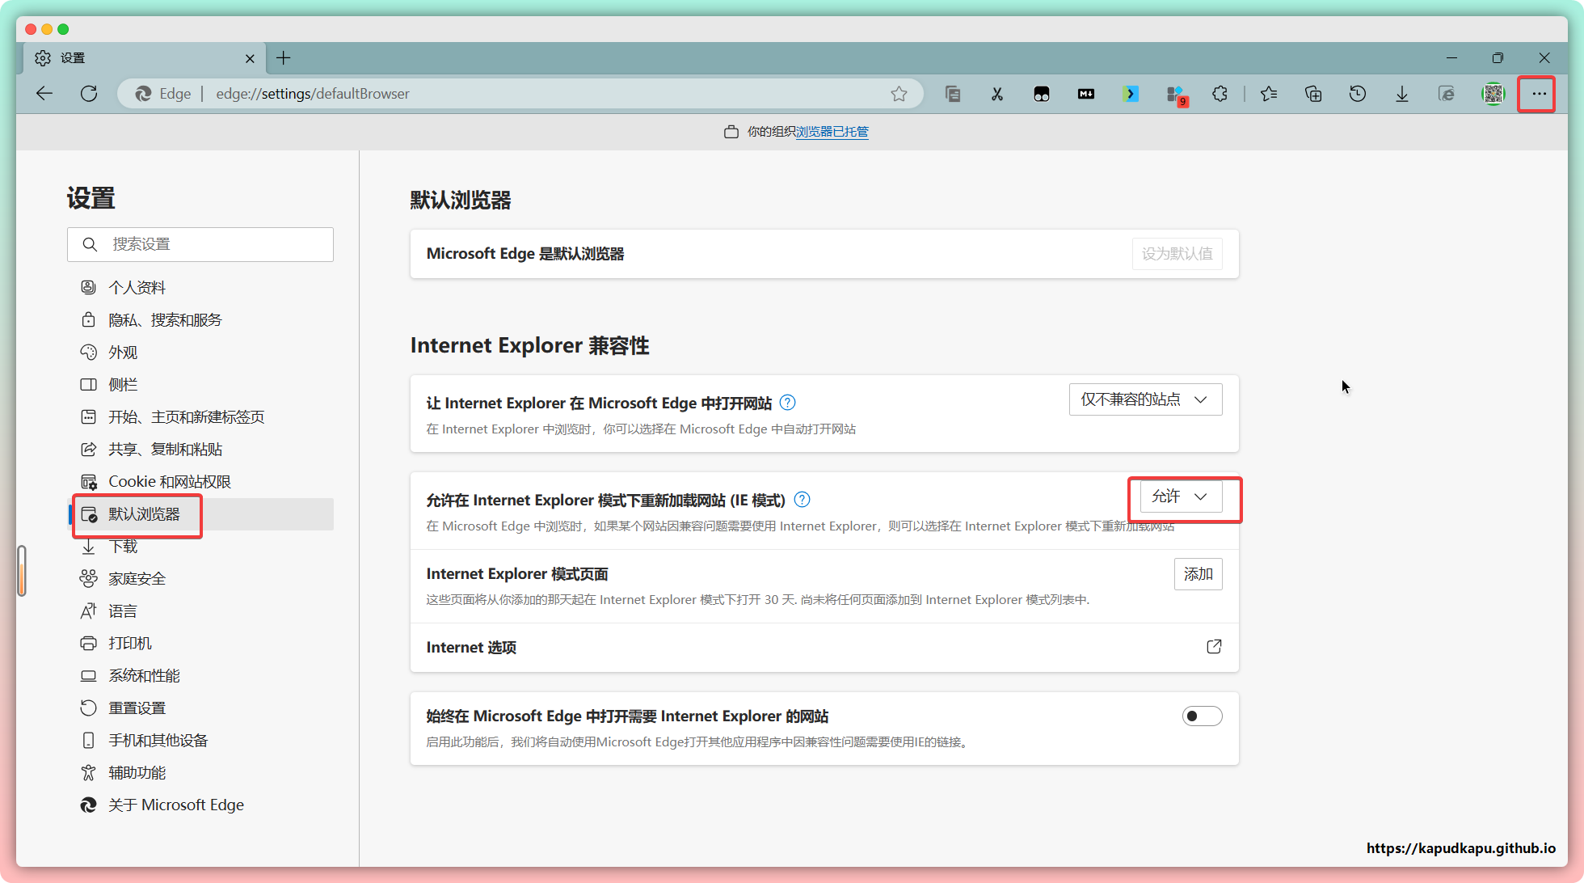Star this page as favorite
The height and width of the screenshot is (883, 1584).
click(x=899, y=94)
